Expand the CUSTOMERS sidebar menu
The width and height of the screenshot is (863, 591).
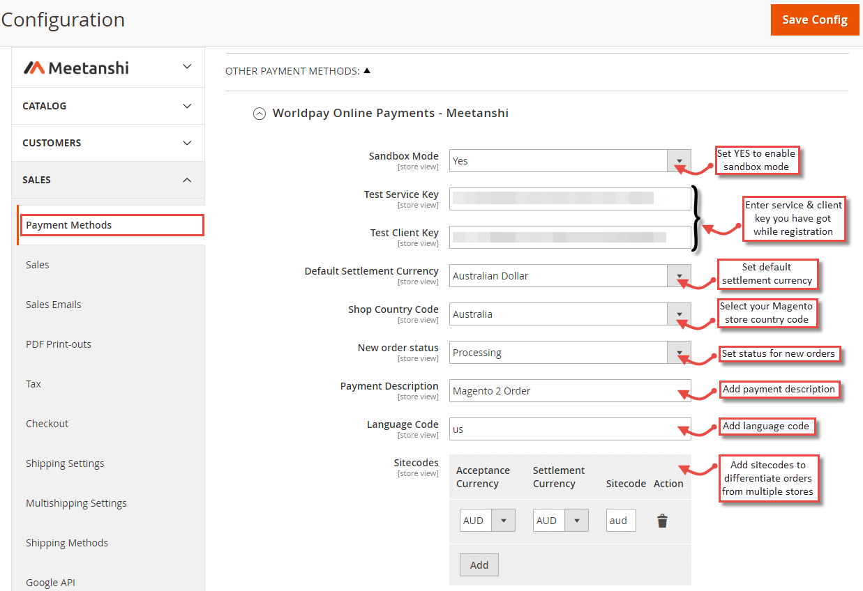pyautogui.click(x=186, y=143)
